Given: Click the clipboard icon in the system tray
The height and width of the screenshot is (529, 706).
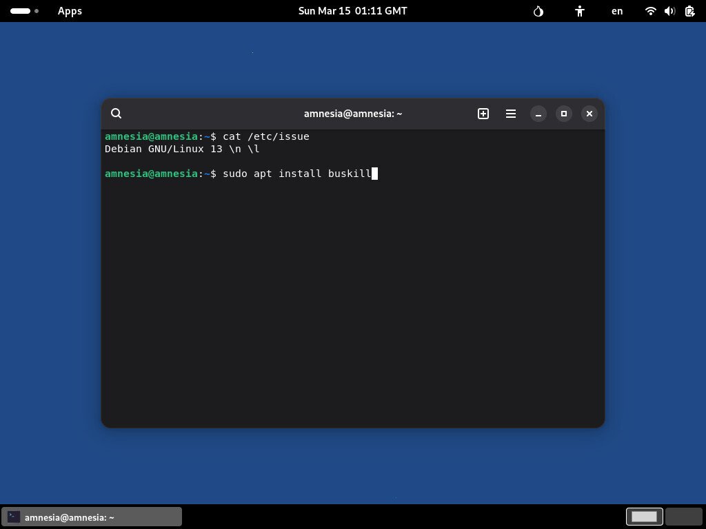Looking at the screenshot, I should 689,11.
